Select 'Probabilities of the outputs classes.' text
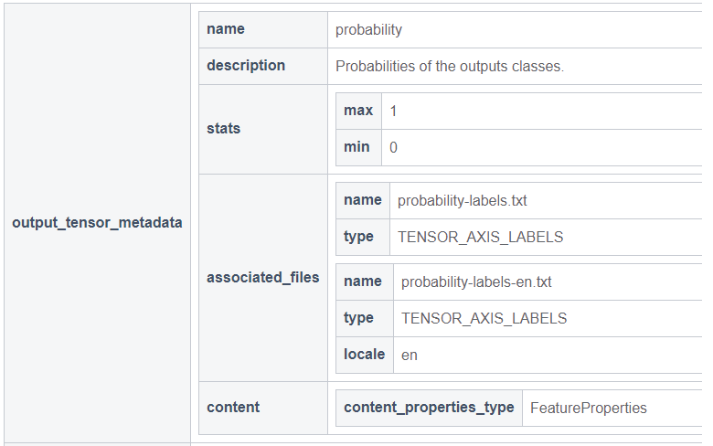 pos(450,66)
